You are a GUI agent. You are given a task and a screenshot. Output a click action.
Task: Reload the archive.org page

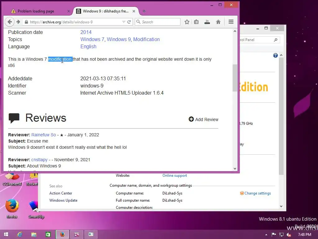tap(129, 22)
